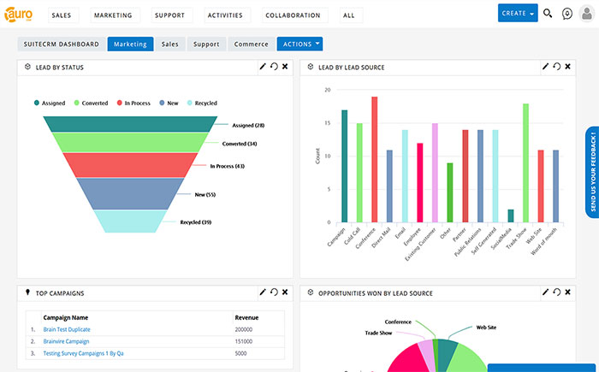
Task: Click the Opportunities Won cube icon
Action: pyautogui.click(x=310, y=292)
